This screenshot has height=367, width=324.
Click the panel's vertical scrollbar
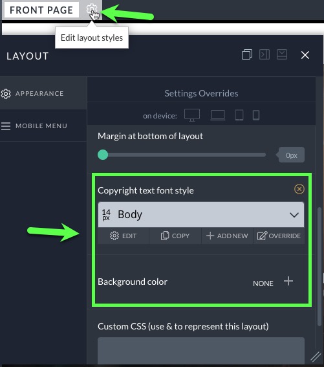click(319, 267)
